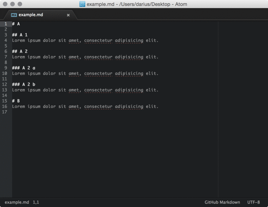
Task: Click the Markdown icon on the example.md tab
Action: tap(14, 15)
